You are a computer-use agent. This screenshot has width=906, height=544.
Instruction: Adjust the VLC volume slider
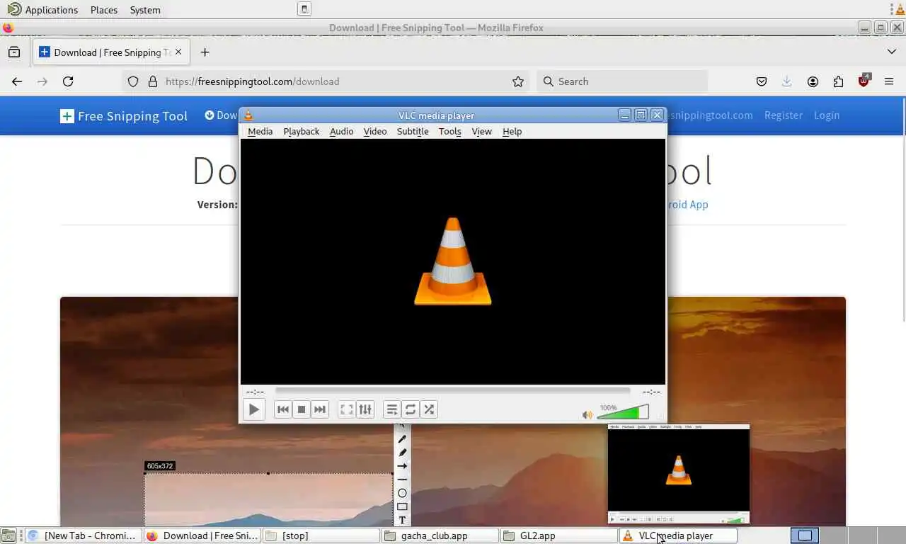pyautogui.click(x=624, y=412)
